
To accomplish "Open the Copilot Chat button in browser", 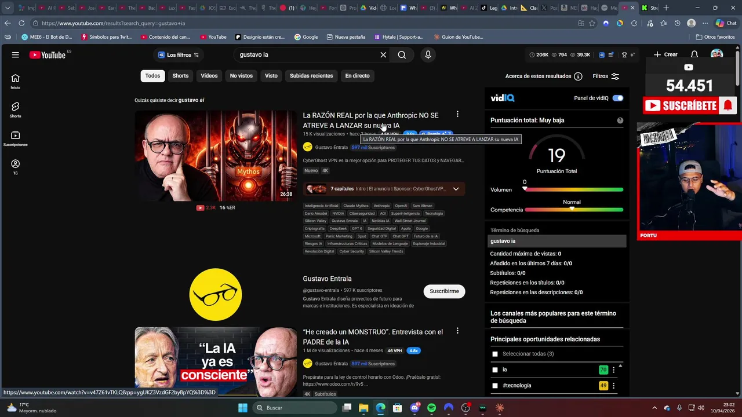I will click(727, 23).
